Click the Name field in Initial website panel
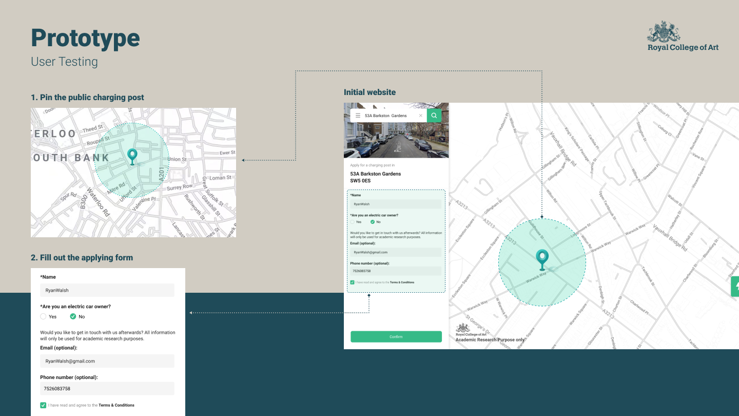Screen dimensions: 739x416 click(396, 204)
